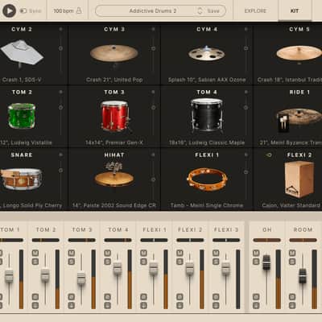Image resolution: width=322 pixels, height=322 pixels.
Task: Click the CYM 3 slot level slider
Action: click(x=153, y=48)
